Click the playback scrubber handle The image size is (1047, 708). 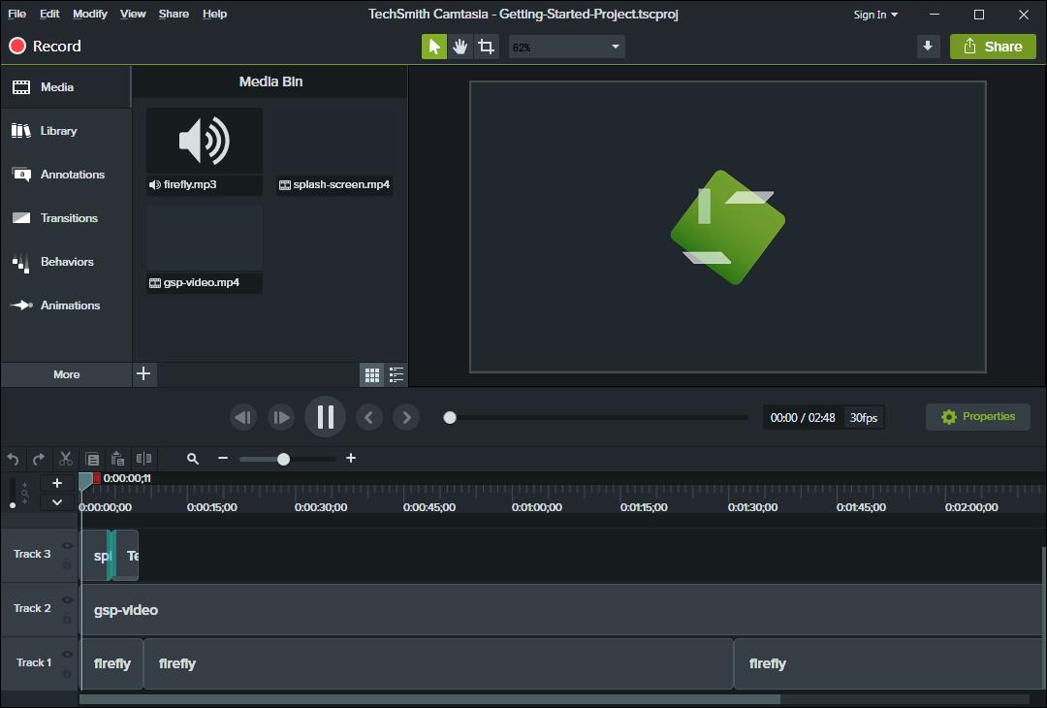(x=450, y=417)
